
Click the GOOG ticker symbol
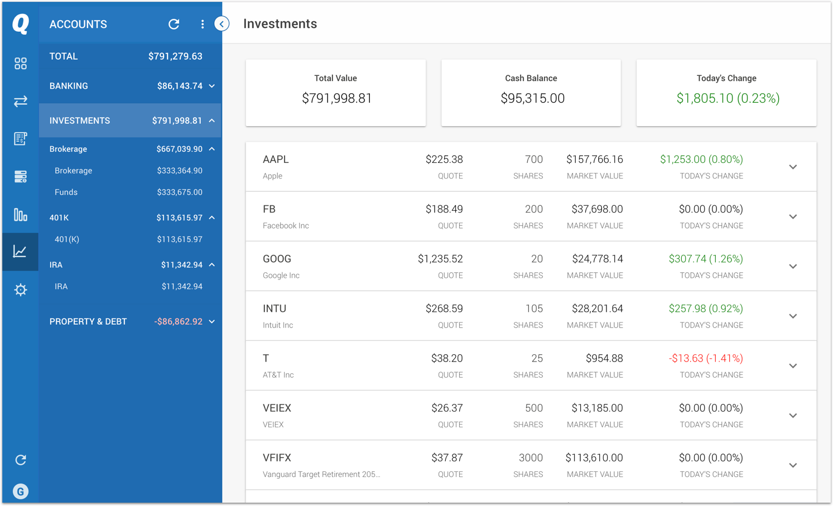pyautogui.click(x=277, y=259)
